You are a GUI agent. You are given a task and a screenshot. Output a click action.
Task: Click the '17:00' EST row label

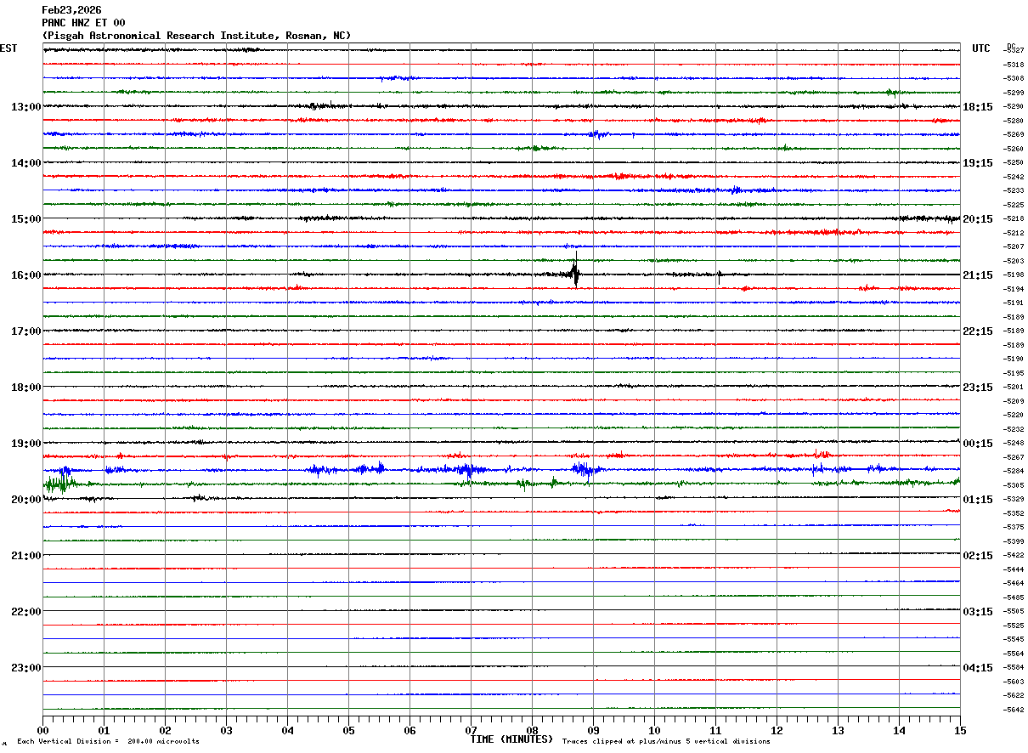(26, 331)
